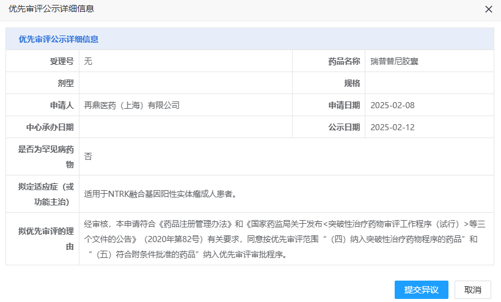Select the drug name 瑞普替尼胶囊
The height and width of the screenshot is (302, 501).
[x=394, y=61]
